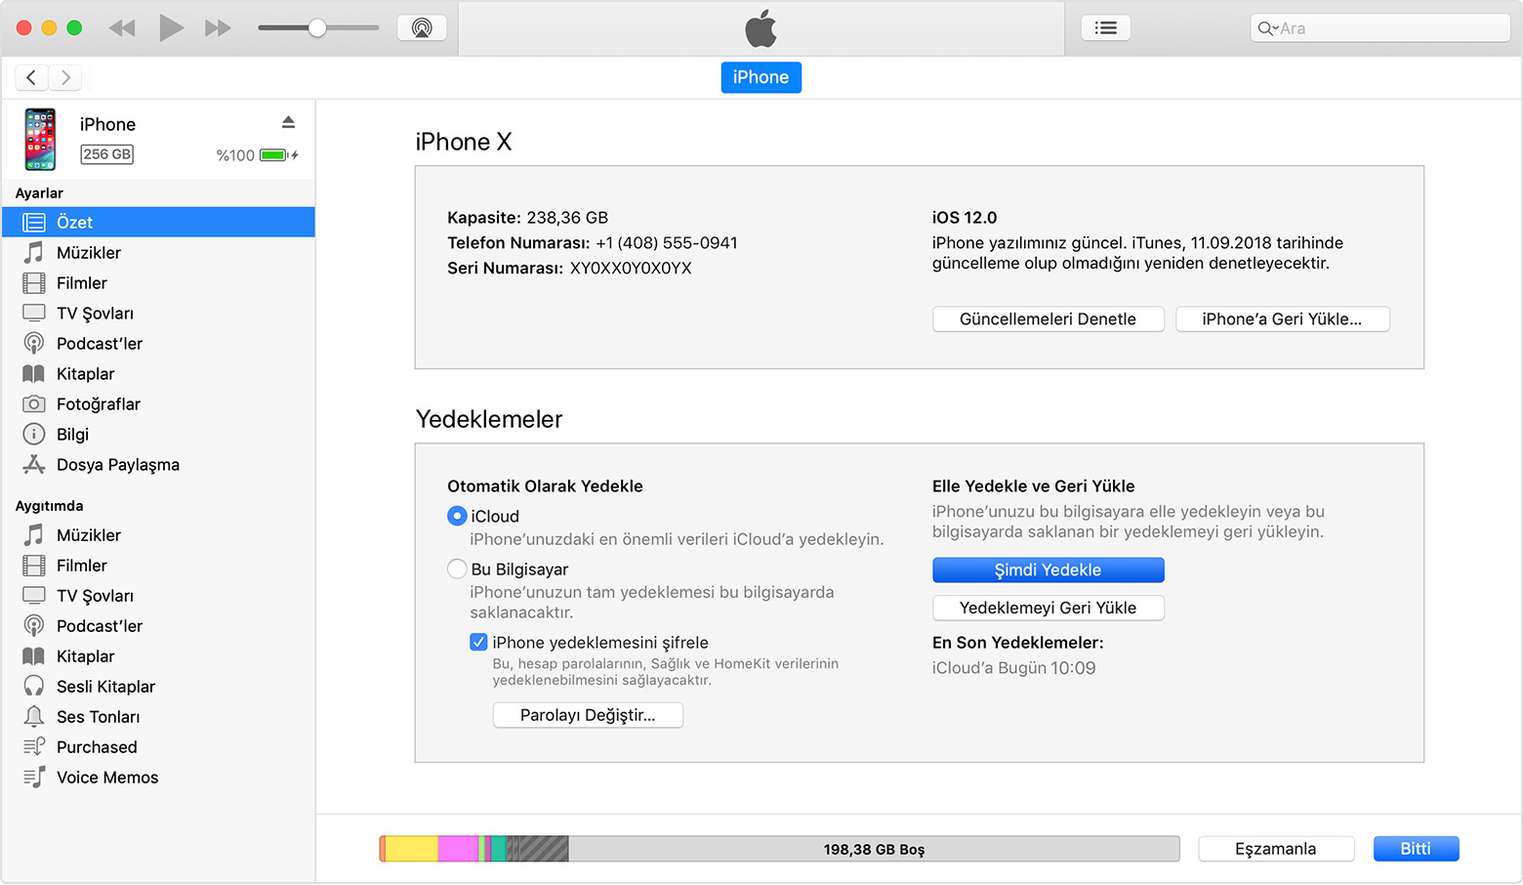Open TV Şovları under Ayarlar
This screenshot has width=1523, height=885.
point(158,313)
